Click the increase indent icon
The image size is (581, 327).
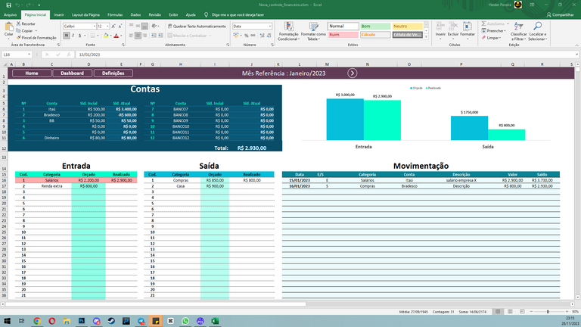click(x=160, y=36)
